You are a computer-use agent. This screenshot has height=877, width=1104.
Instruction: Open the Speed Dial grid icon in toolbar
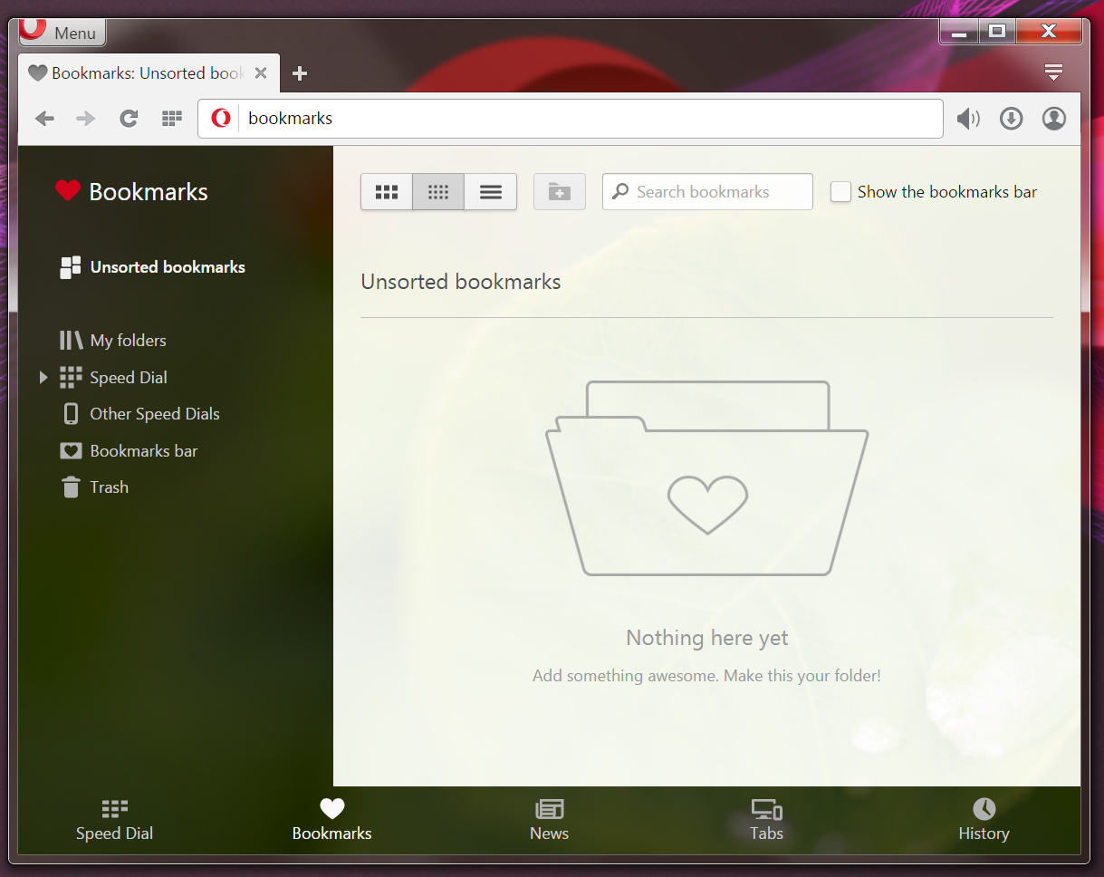point(172,119)
